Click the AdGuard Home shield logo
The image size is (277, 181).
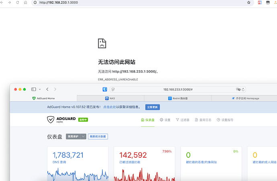51,120
